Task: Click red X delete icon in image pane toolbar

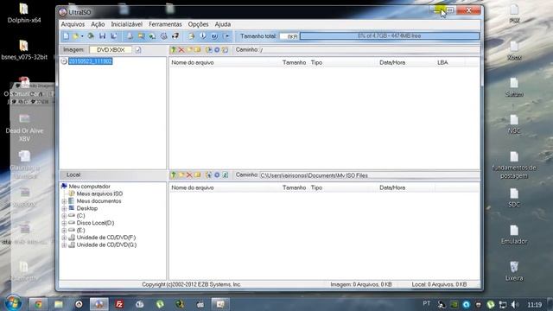Action: coord(181,50)
